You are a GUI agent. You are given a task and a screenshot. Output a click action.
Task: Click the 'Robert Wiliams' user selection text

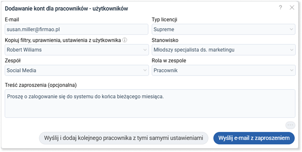[x=24, y=50]
